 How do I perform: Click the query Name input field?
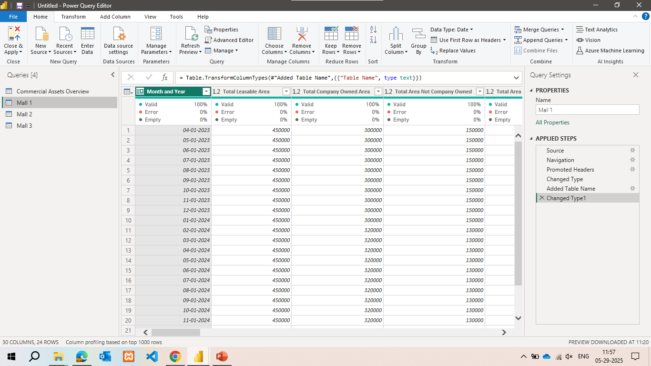(x=587, y=110)
